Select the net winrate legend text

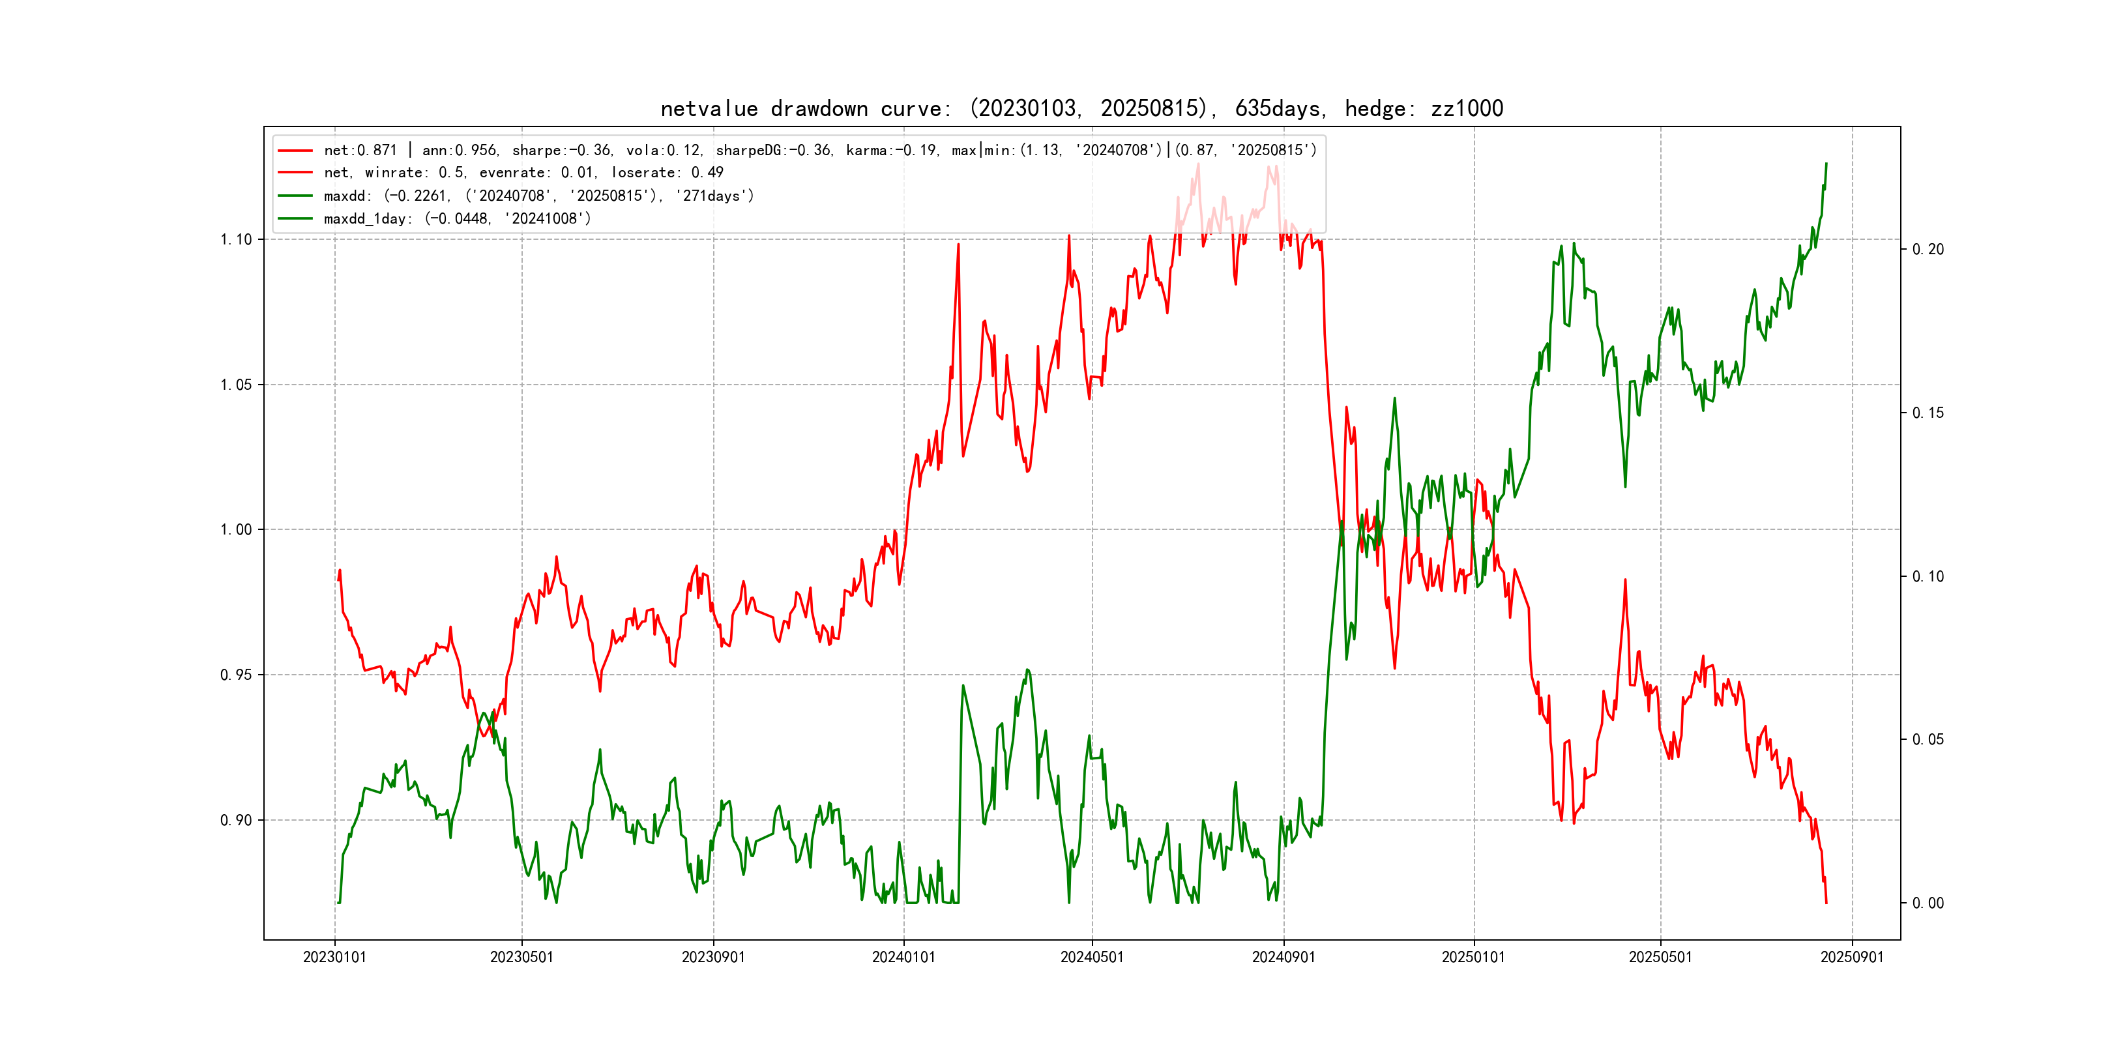click(x=523, y=173)
